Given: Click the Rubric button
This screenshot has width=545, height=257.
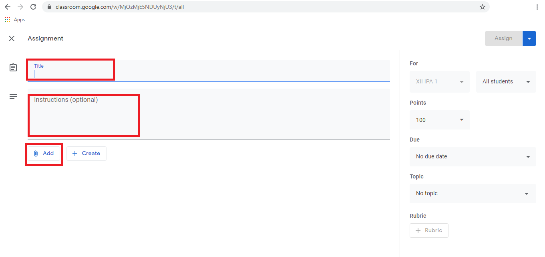Looking at the screenshot, I should coord(429,231).
